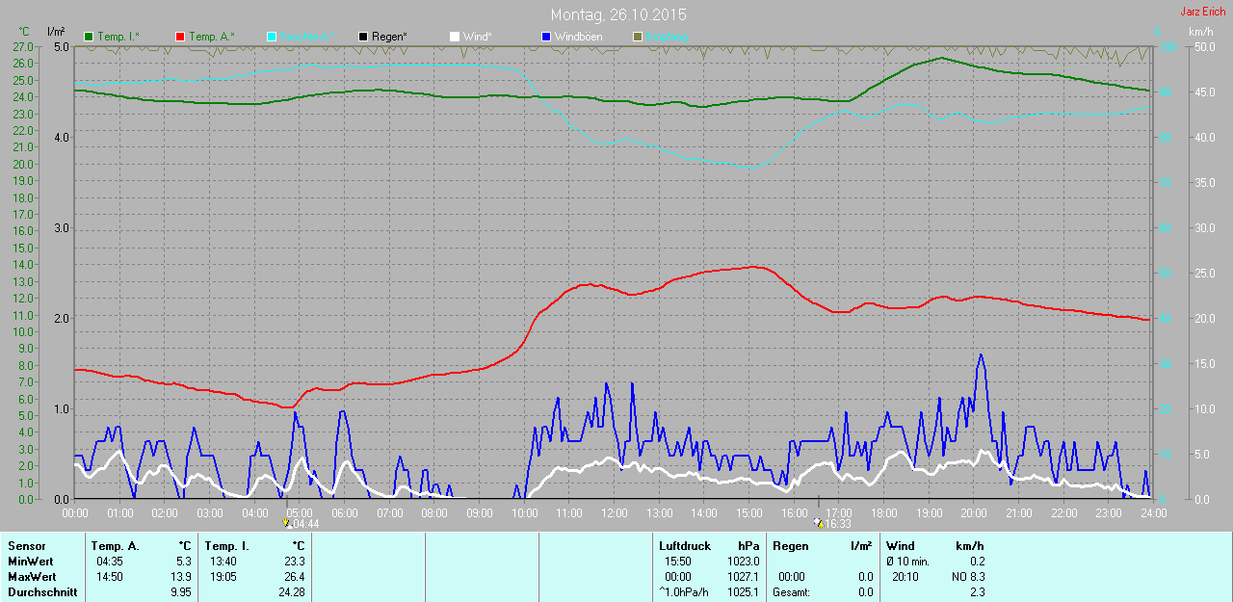Click the olive Empfang legend swatch
Image resolution: width=1233 pixels, height=602 pixels.
pos(637,37)
